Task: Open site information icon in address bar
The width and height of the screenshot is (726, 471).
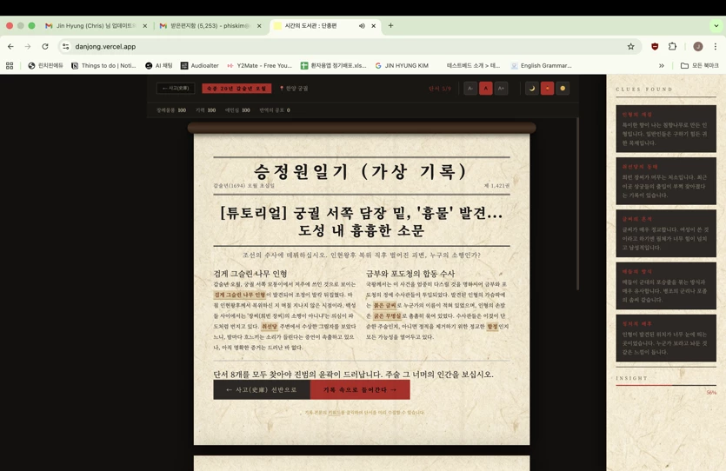Action: click(66, 46)
